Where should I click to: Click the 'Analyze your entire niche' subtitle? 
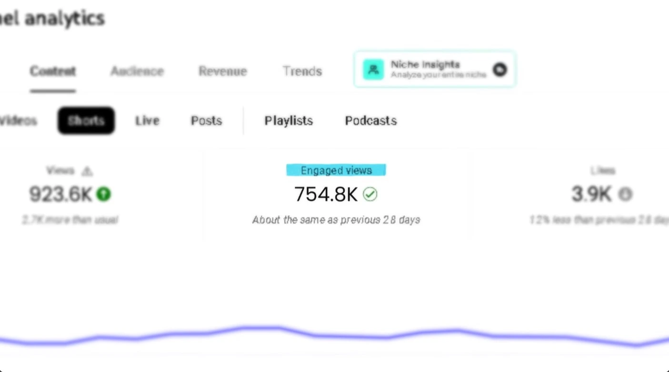coord(439,75)
